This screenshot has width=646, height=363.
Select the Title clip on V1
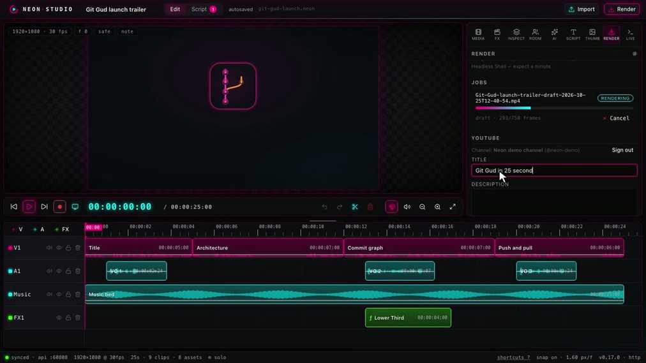[x=139, y=248]
